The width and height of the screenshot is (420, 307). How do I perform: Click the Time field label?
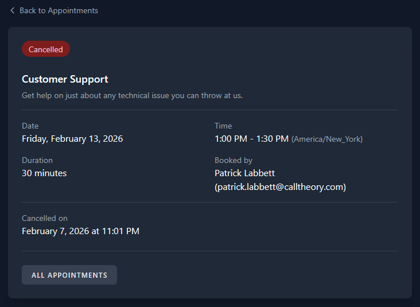pyautogui.click(x=223, y=126)
